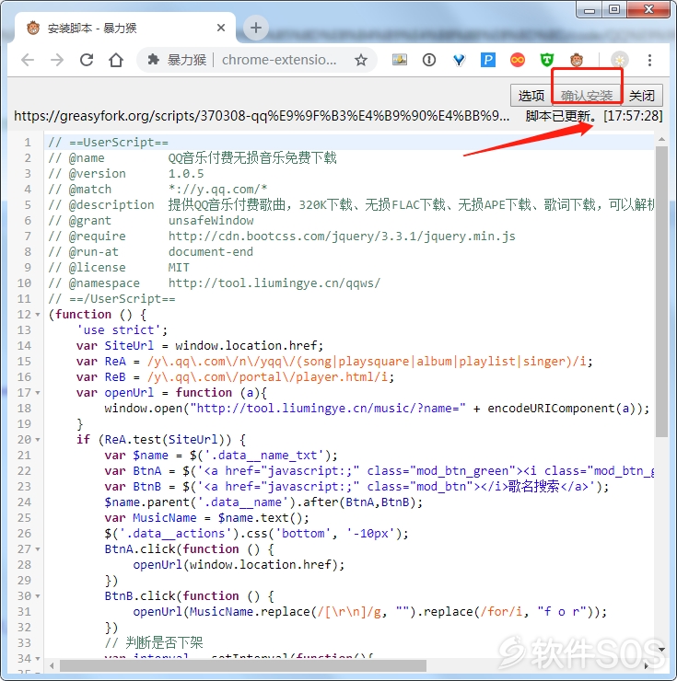Image resolution: width=677 pixels, height=681 pixels.
Task: Click the 关闭 close button
Action: pyautogui.click(x=642, y=95)
